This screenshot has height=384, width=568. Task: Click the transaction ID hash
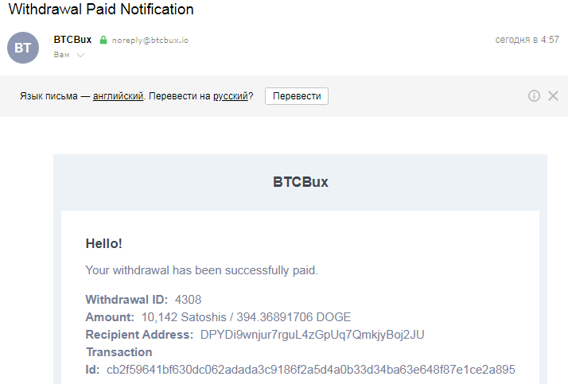click(x=311, y=369)
